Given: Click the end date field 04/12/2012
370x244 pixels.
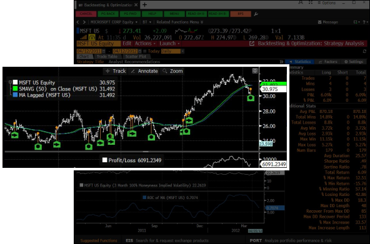Looking at the screenshot, I should 125,51.
